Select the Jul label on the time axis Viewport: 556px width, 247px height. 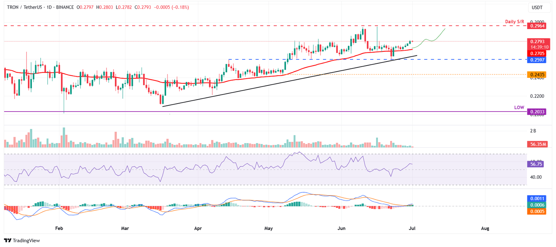point(412,228)
